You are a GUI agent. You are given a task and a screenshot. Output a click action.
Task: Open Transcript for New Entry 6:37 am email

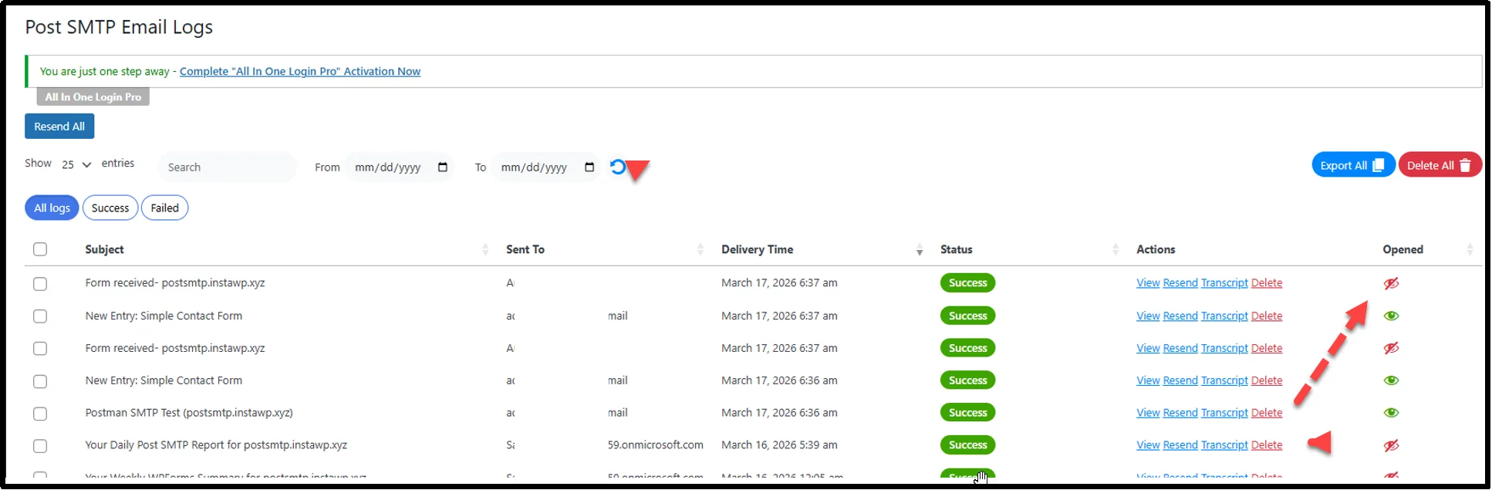1224,316
